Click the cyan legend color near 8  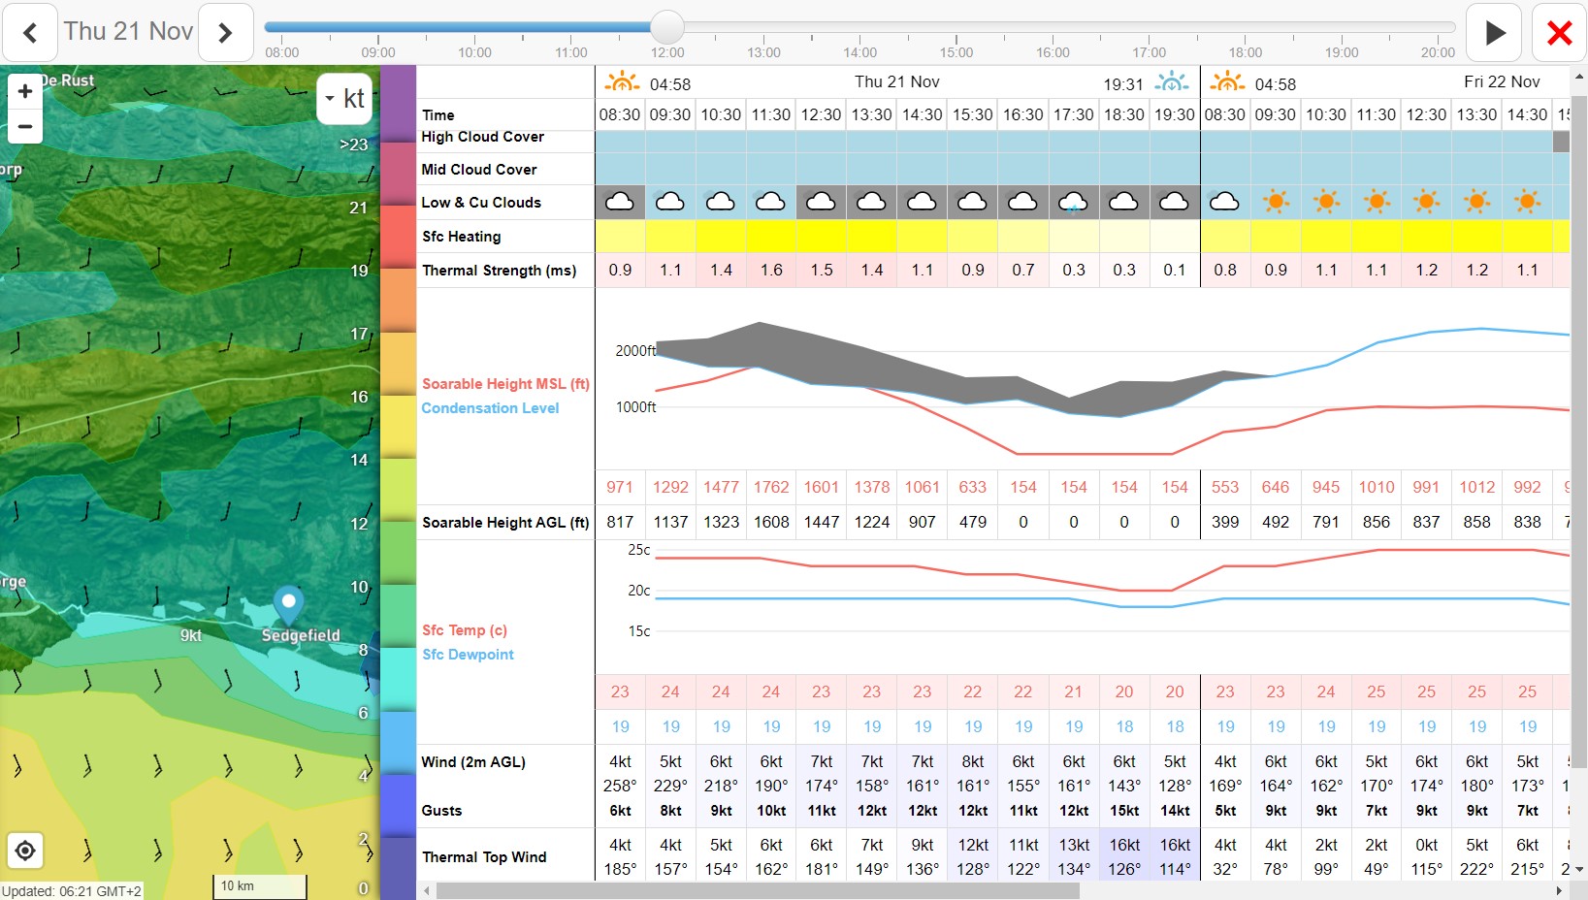point(398,679)
